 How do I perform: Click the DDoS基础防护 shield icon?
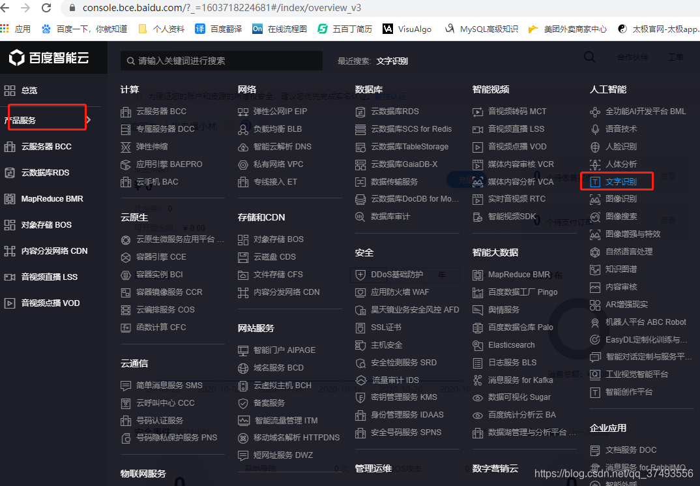[360, 275]
